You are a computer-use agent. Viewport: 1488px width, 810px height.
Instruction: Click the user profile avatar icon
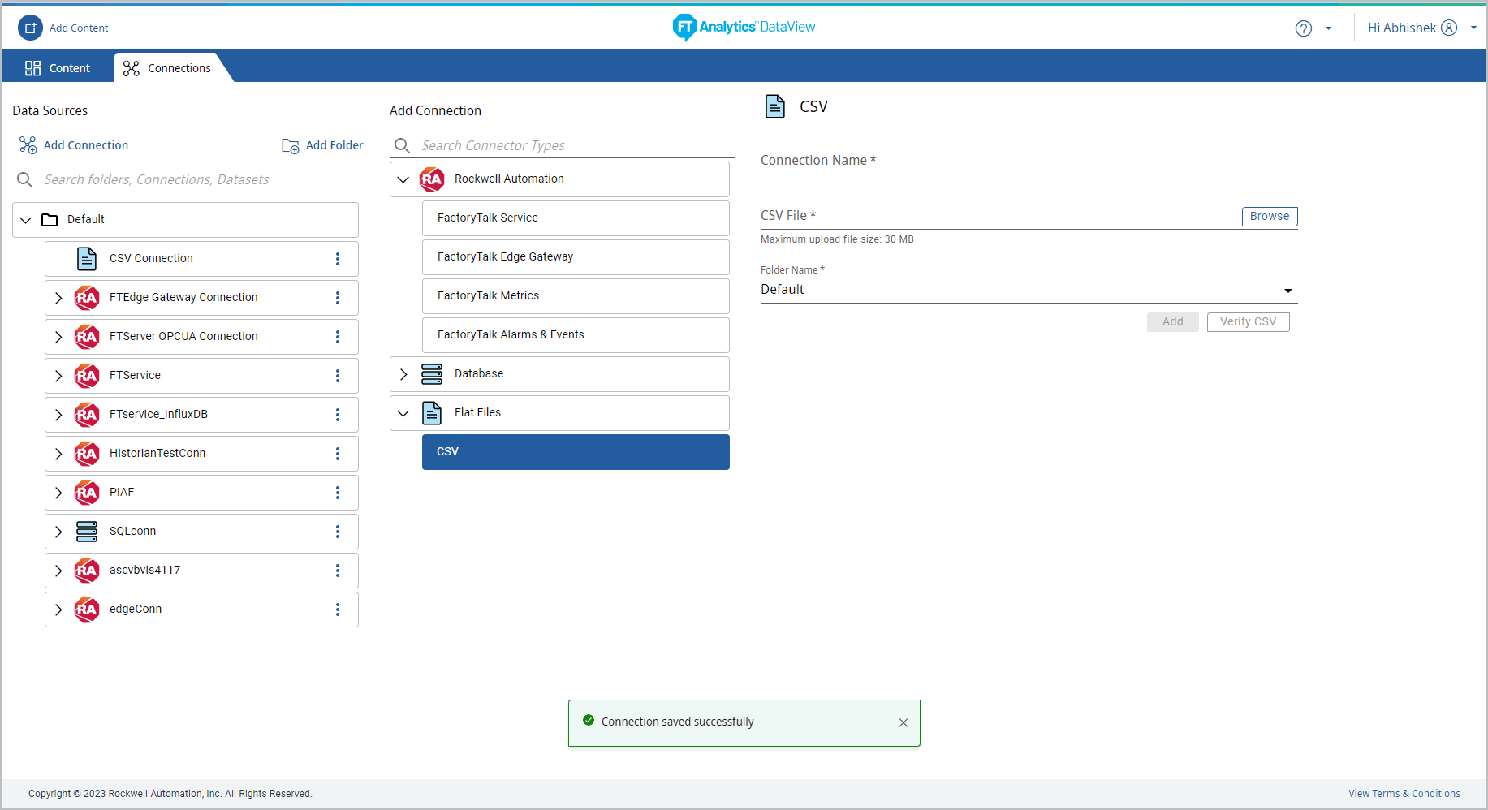click(1449, 28)
